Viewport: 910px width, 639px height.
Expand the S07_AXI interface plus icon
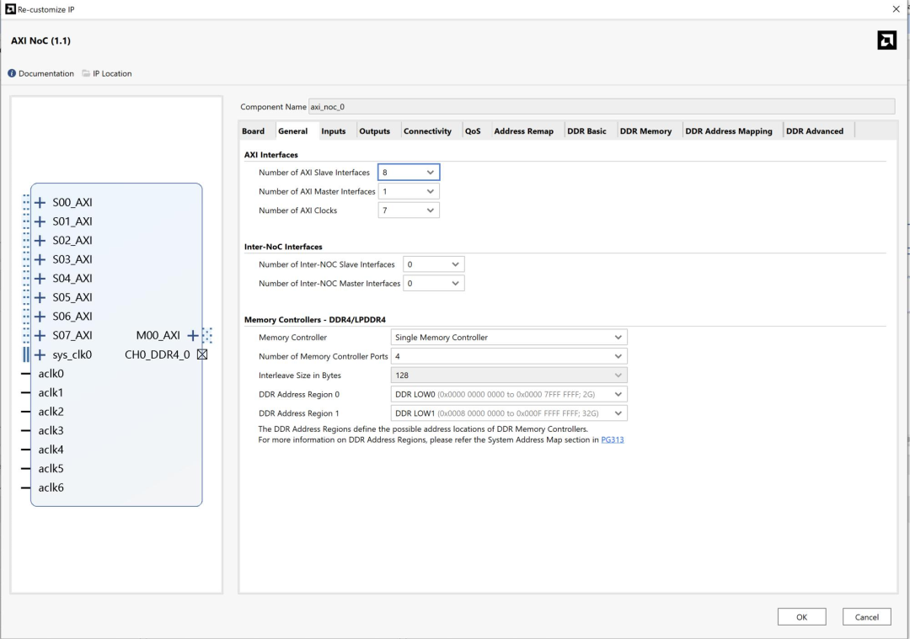pos(40,335)
